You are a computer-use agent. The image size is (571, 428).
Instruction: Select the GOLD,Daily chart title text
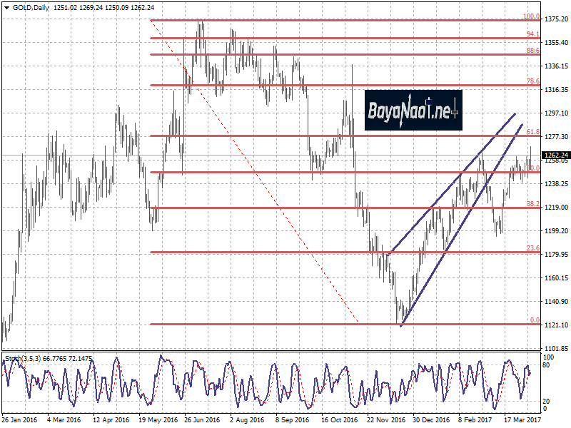(29, 6)
